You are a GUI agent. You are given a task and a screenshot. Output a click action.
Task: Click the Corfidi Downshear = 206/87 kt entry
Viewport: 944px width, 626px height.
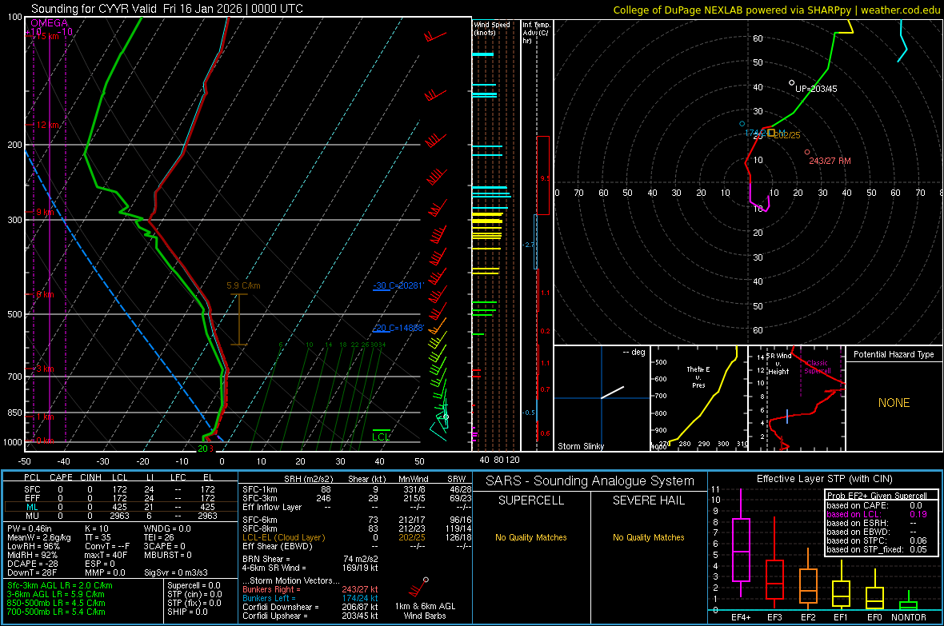(x=310, y=608)
